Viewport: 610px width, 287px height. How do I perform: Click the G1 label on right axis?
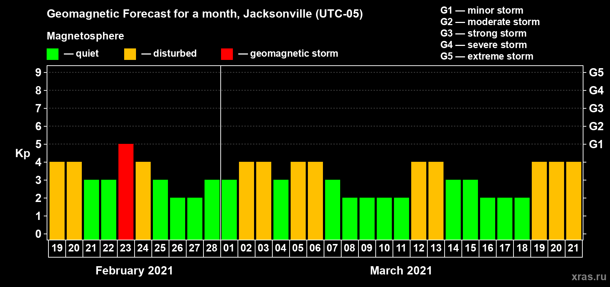point(596,144)
